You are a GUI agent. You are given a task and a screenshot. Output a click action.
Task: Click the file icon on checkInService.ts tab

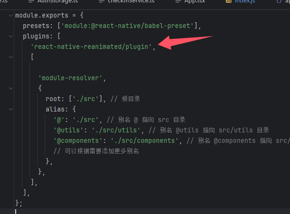[x=102, y=1]
